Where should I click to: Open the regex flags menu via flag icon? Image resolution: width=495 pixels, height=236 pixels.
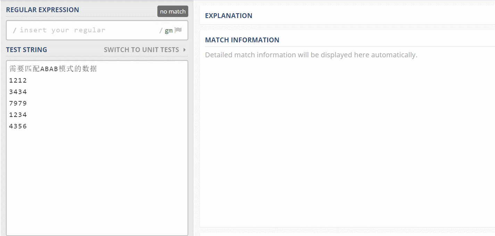pyautogui.click(x=178, y=30)
